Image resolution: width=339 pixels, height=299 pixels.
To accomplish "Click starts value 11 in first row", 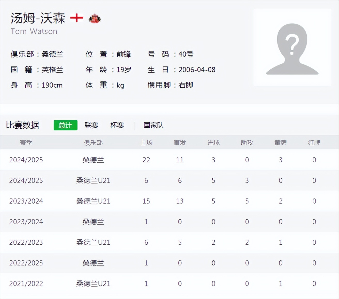I will point(180,160).
